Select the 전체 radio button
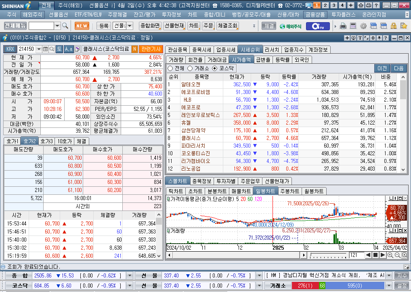Screen dimensions: 411x292 click(x=170, y=68)
